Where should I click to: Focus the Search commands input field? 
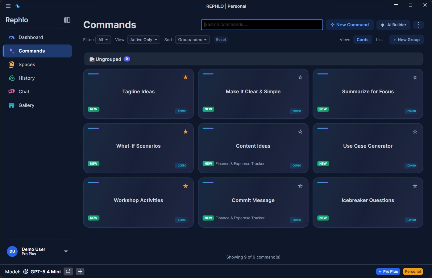[x=262, y=25]
